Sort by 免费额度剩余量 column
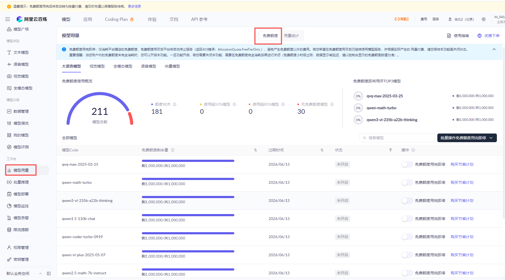Viewport: 505px width, 280px height. pyautogui.click(x=255, y=150)
